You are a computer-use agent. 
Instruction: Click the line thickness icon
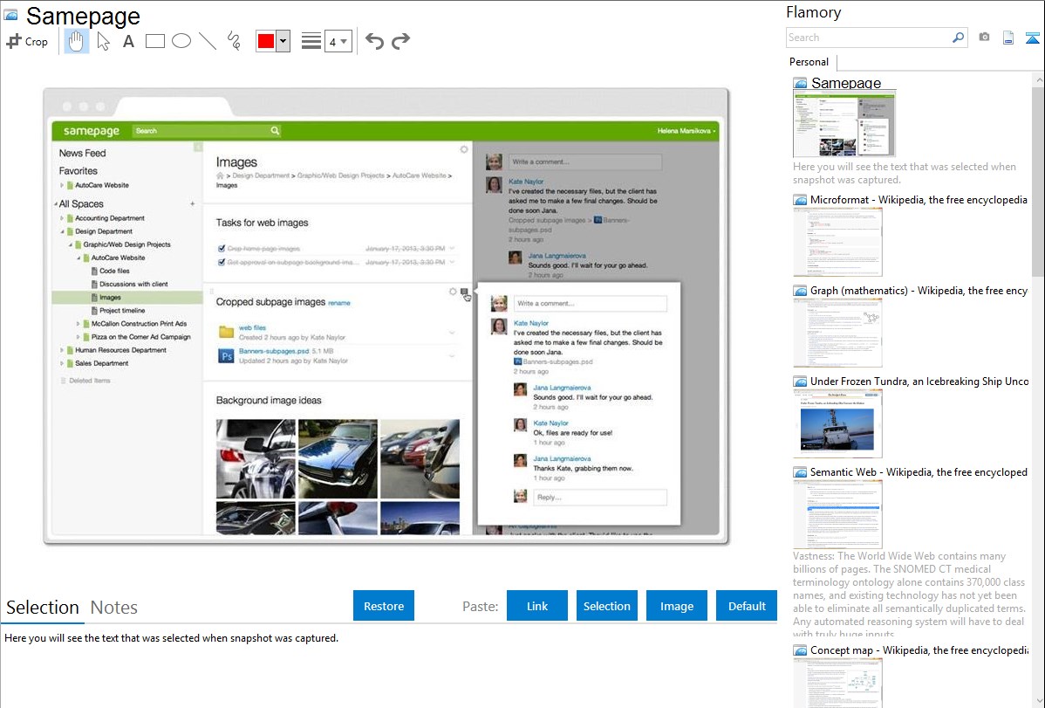[x=311, y=41]
